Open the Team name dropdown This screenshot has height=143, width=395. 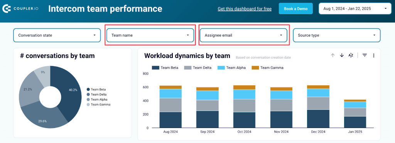pyautogui.click(x=150, y=35)
